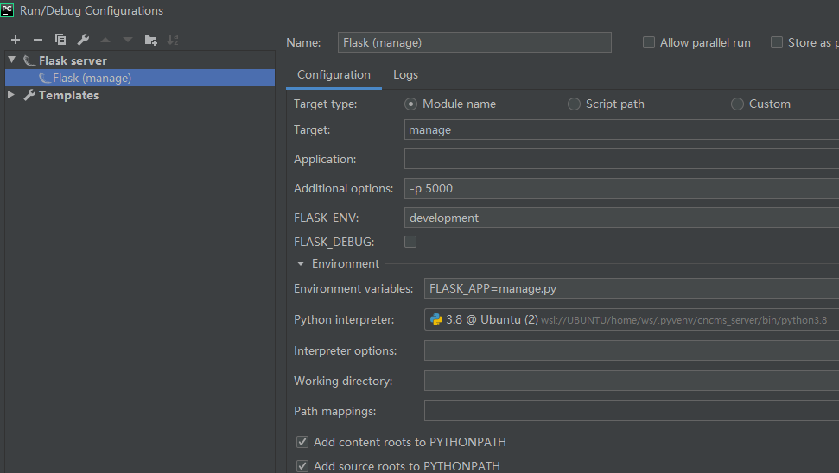Viewport: 839px width, 473px height.
Task: Select the Module name target type
Action: point(411,104)
